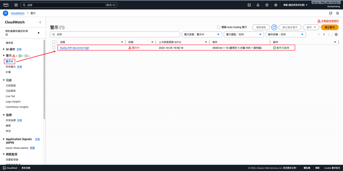This screenshot has height=171, width=343.
Task: Expand Application Signals (APM) section
Action: (4, 139)
